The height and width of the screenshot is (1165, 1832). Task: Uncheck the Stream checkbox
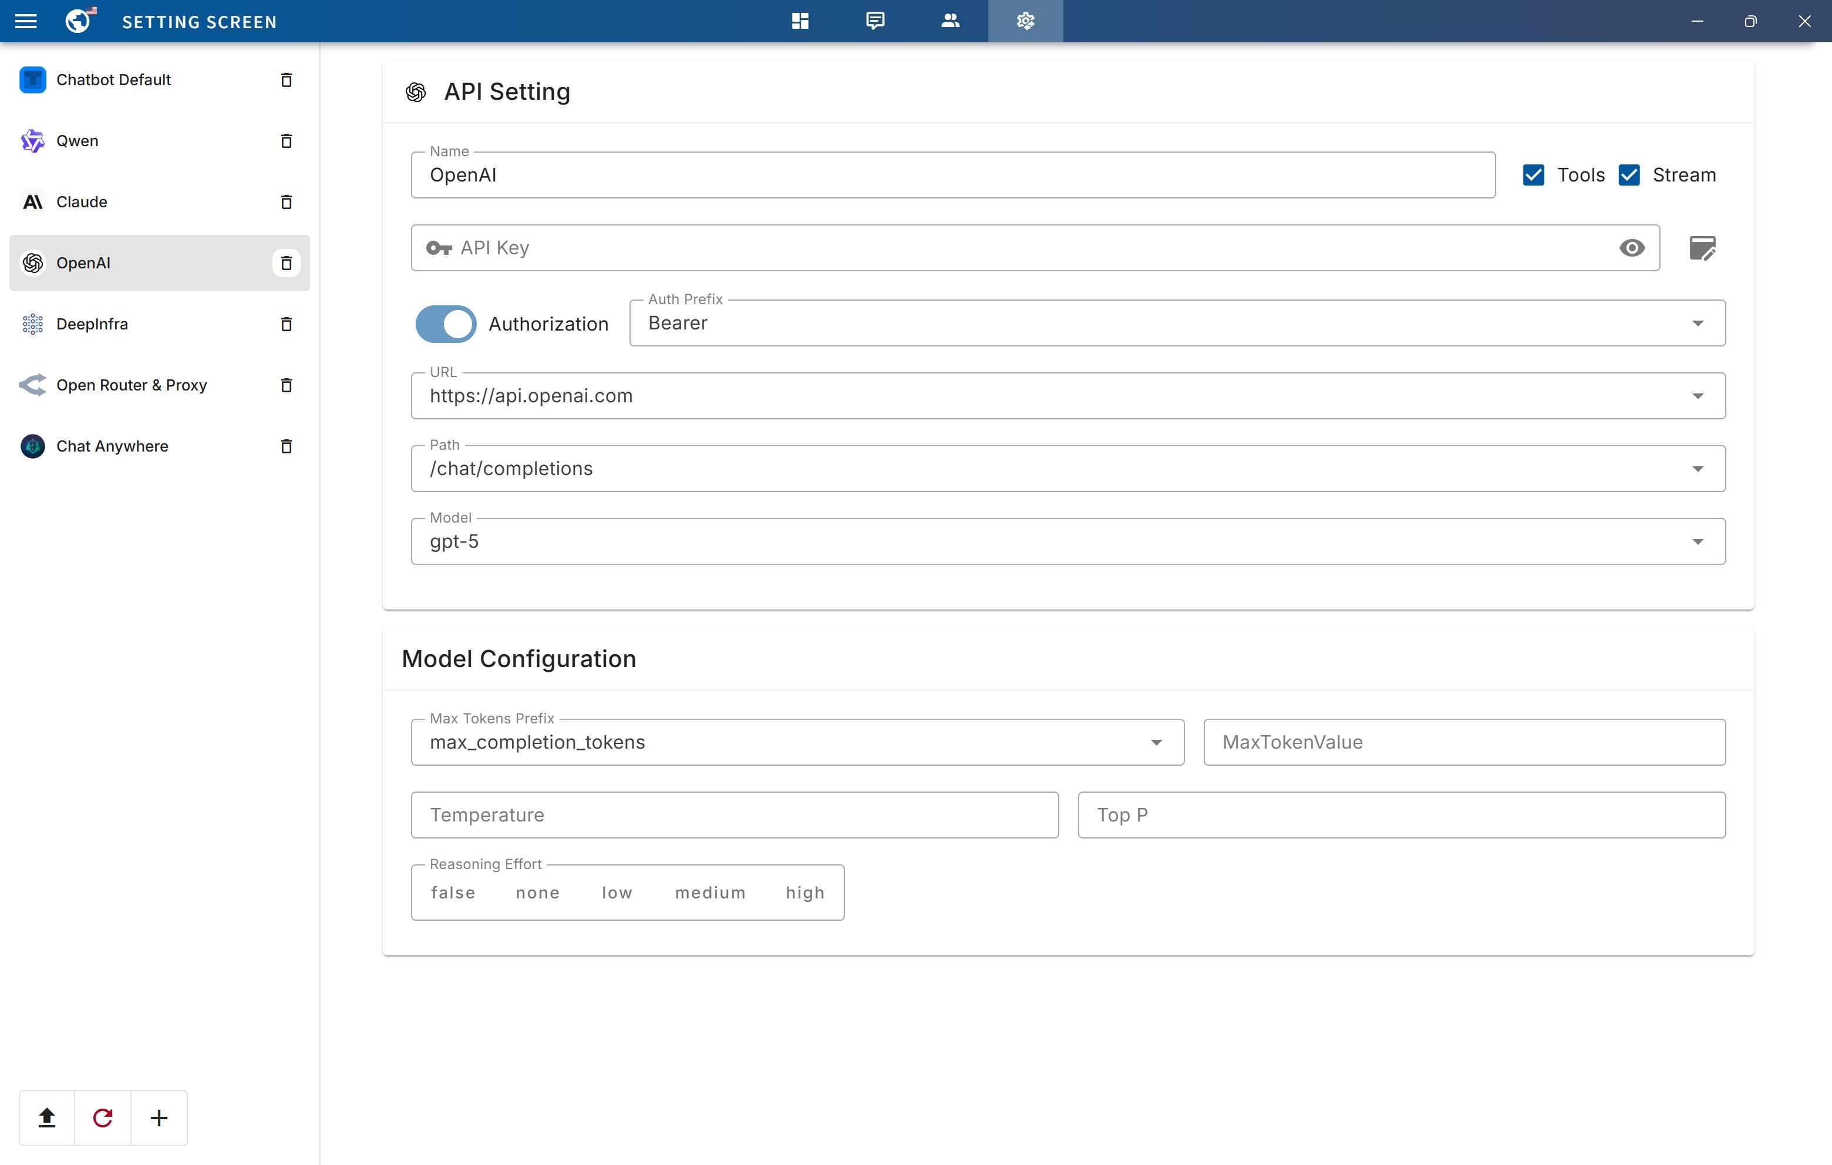click(1629, 175)
